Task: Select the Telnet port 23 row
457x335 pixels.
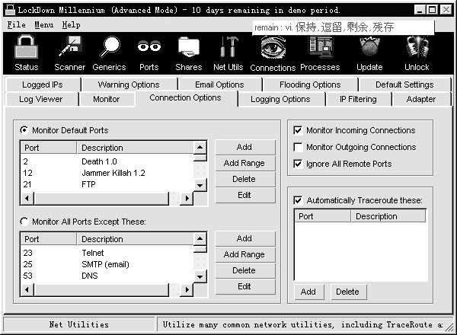Action: point(107,253)
